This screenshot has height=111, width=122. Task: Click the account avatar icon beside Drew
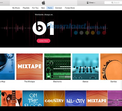pos(88,3)
